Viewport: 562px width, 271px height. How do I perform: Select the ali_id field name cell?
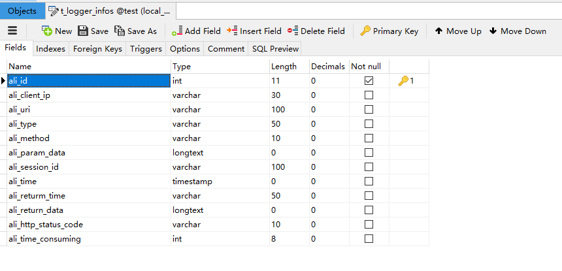(x=89, y=81)
